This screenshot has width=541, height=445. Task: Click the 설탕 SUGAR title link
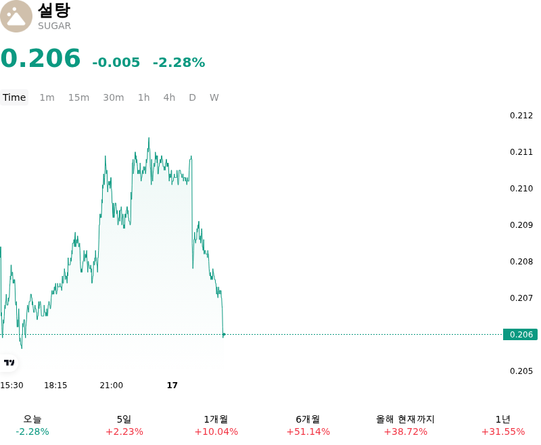(54, 16)
